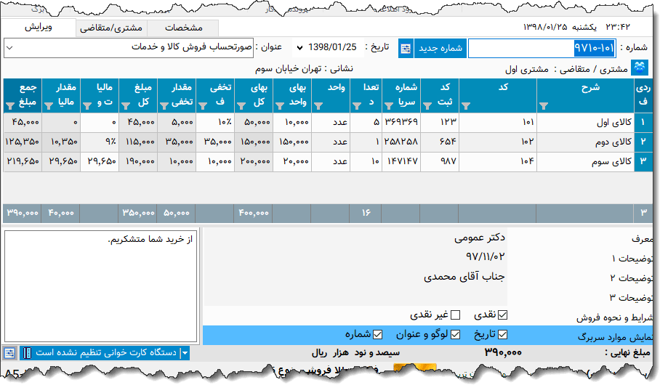
Task: Click the توضیحات ۲ field جناب آقای محمدی
Action: (355, 277)
